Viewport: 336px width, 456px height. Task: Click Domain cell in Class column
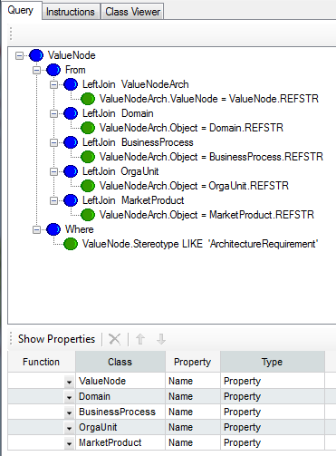[120, 396]
